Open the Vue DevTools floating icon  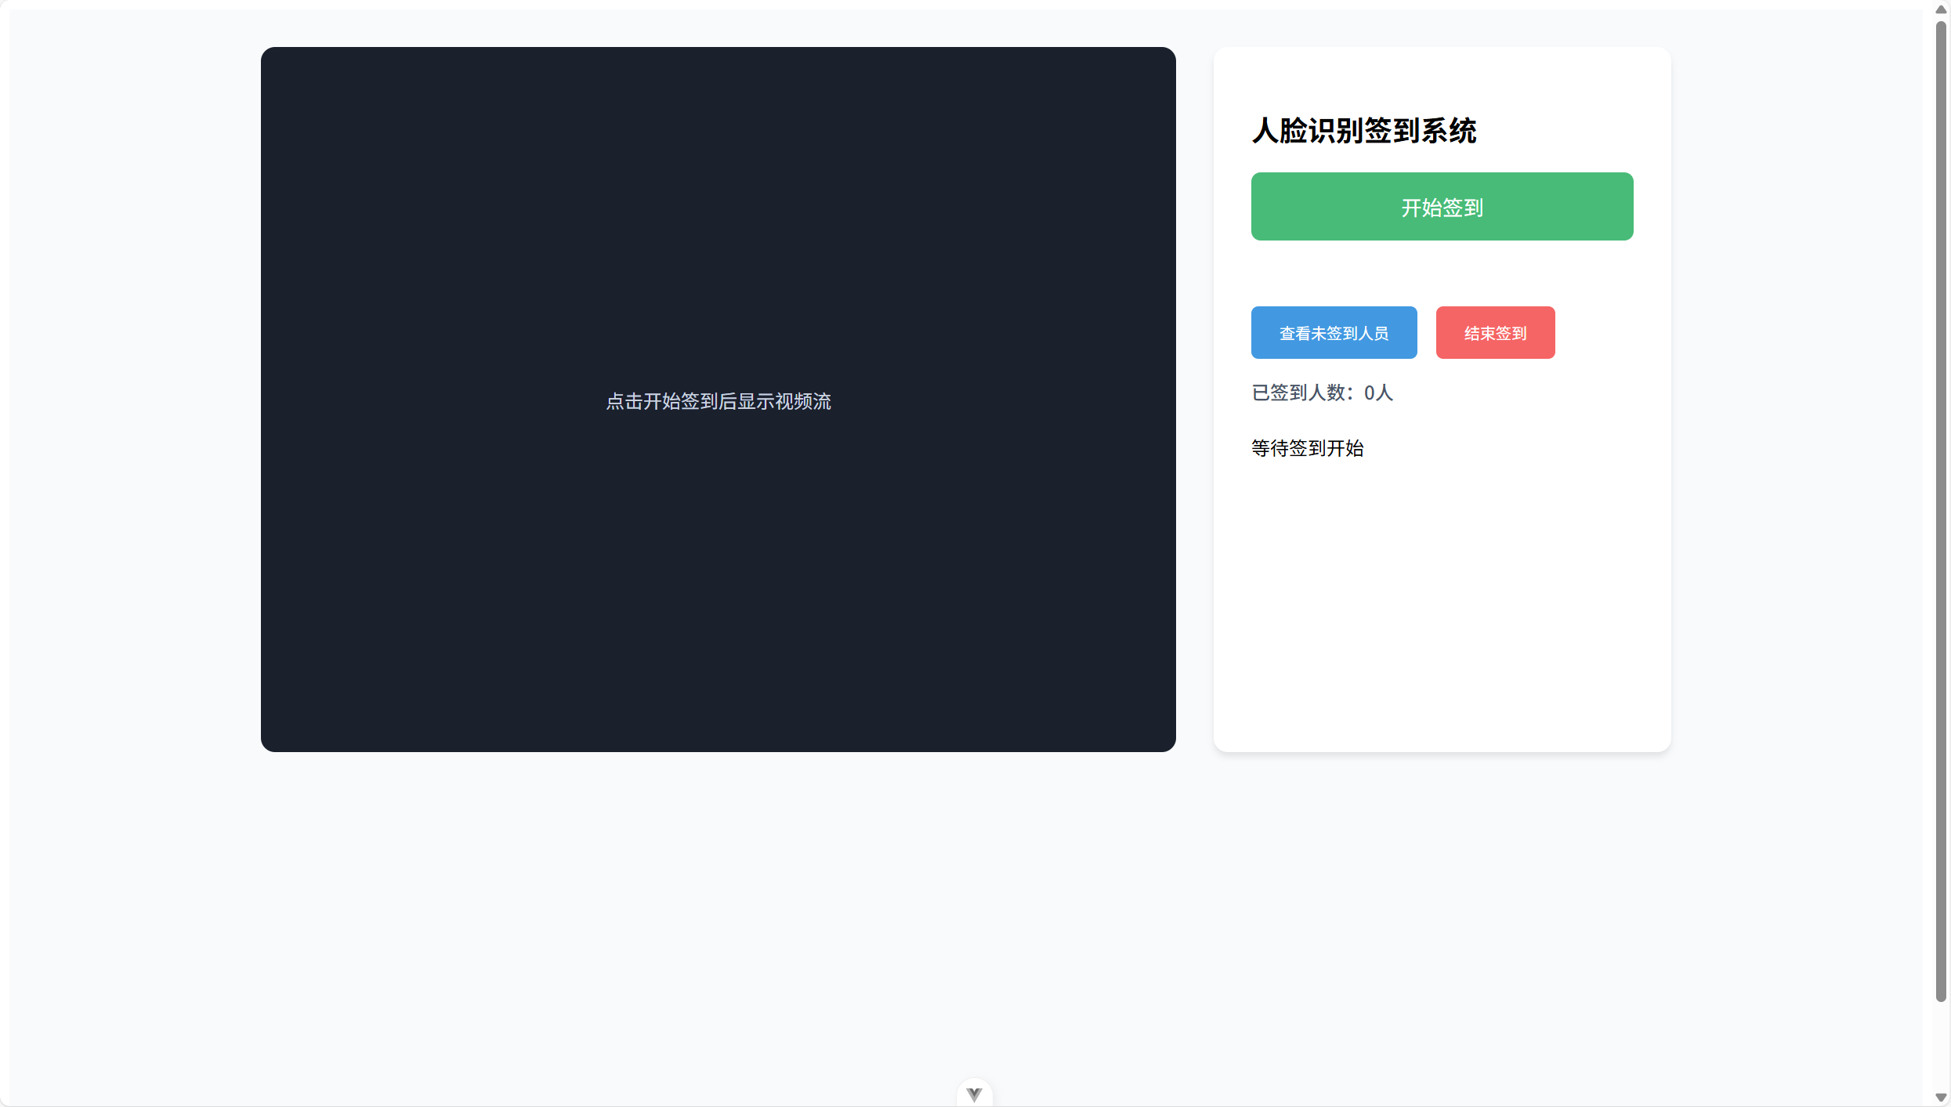pyautogui.click(x=974, y=1094)
